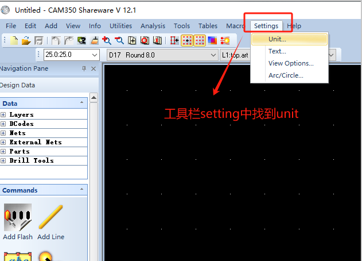Open the Tables menu

coord(208,26)
